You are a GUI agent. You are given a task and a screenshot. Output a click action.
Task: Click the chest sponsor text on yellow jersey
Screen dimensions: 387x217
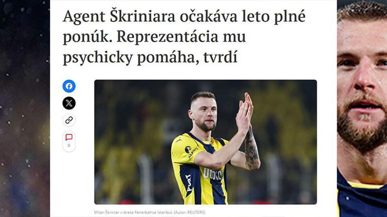click(x=213, y=174)
